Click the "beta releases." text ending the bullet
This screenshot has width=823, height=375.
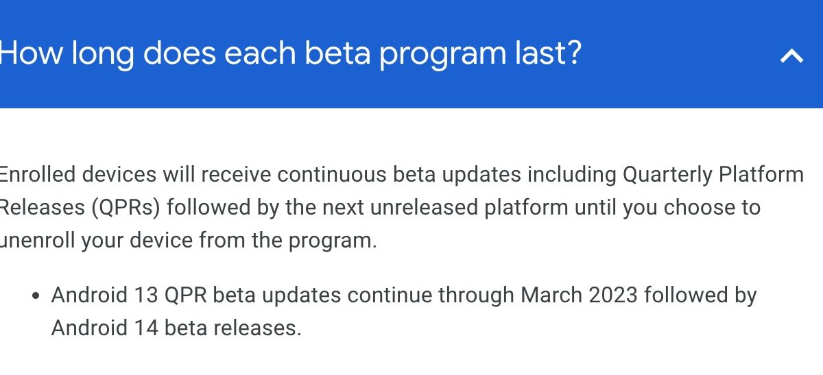pos(233,328)
